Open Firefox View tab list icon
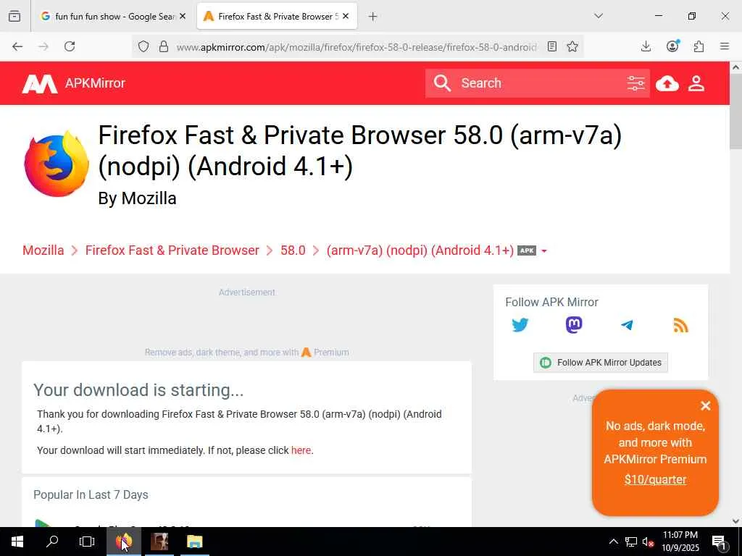This screenshot has height=556, width=742. 14,16
